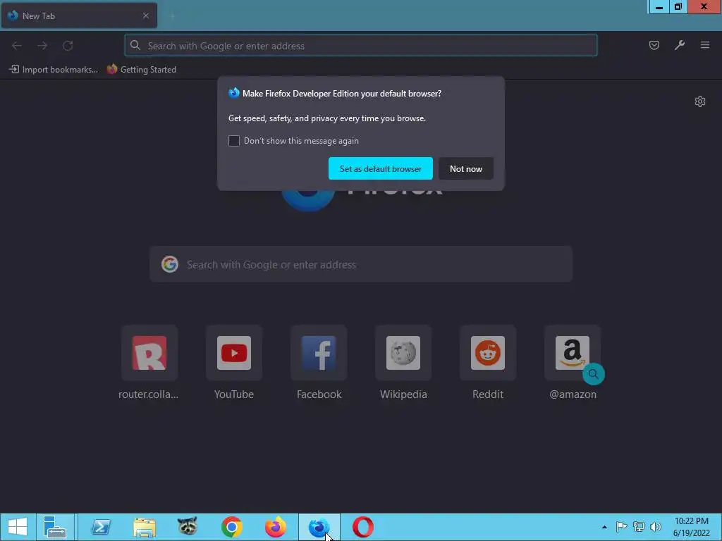This screenshot has height=541, width=722.
Task: Focus the top address bar field
Action: point(361,46)
